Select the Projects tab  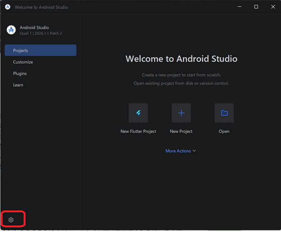point(40,50)
